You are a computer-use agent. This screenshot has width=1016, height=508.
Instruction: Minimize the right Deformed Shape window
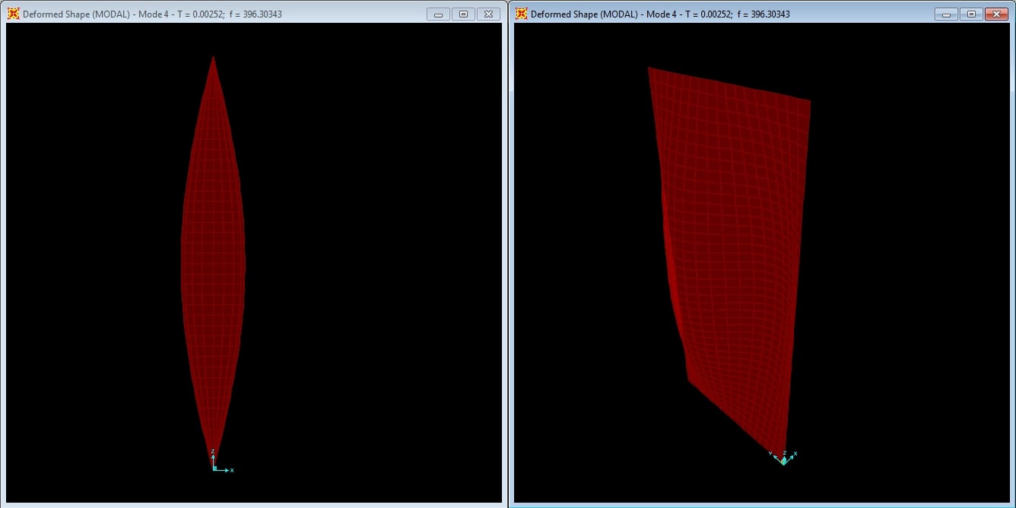[946, 14]
